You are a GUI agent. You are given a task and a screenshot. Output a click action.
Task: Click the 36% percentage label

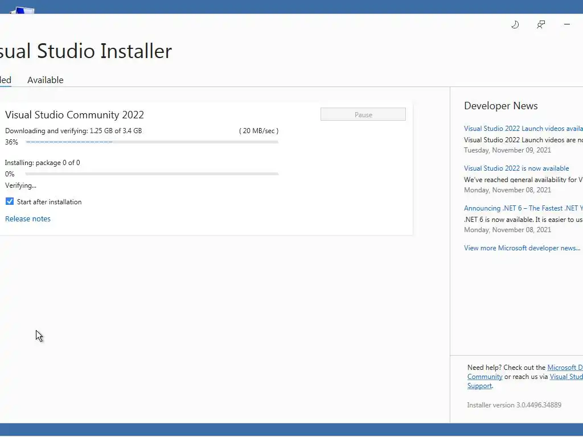tap(11, 142)
